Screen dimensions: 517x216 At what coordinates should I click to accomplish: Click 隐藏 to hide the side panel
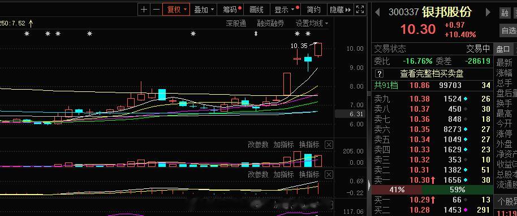[x=341, y=10]
